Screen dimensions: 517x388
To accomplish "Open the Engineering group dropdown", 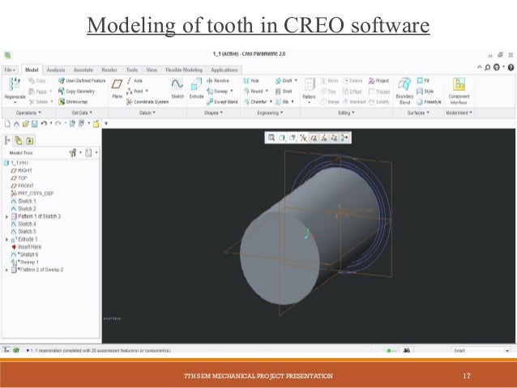I will (x=270, y=113).
